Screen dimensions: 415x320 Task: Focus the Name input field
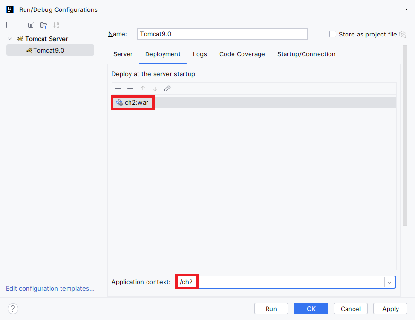click(222, 34)
